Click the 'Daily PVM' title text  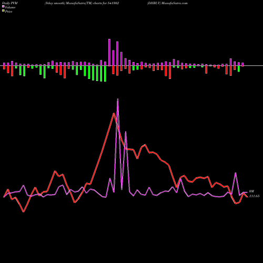pyautogui.click(x=10, y=3)
